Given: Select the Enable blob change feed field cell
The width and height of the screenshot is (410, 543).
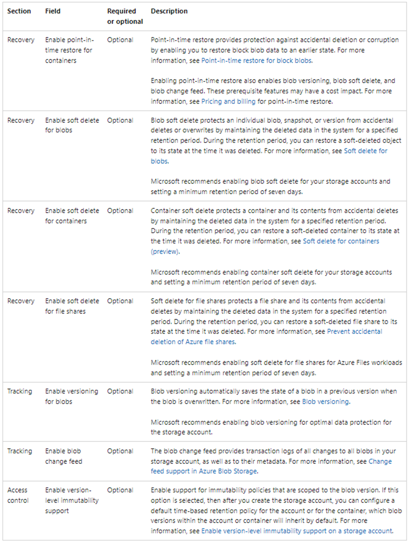Looking at the screenshot, I should click(64, 456).
